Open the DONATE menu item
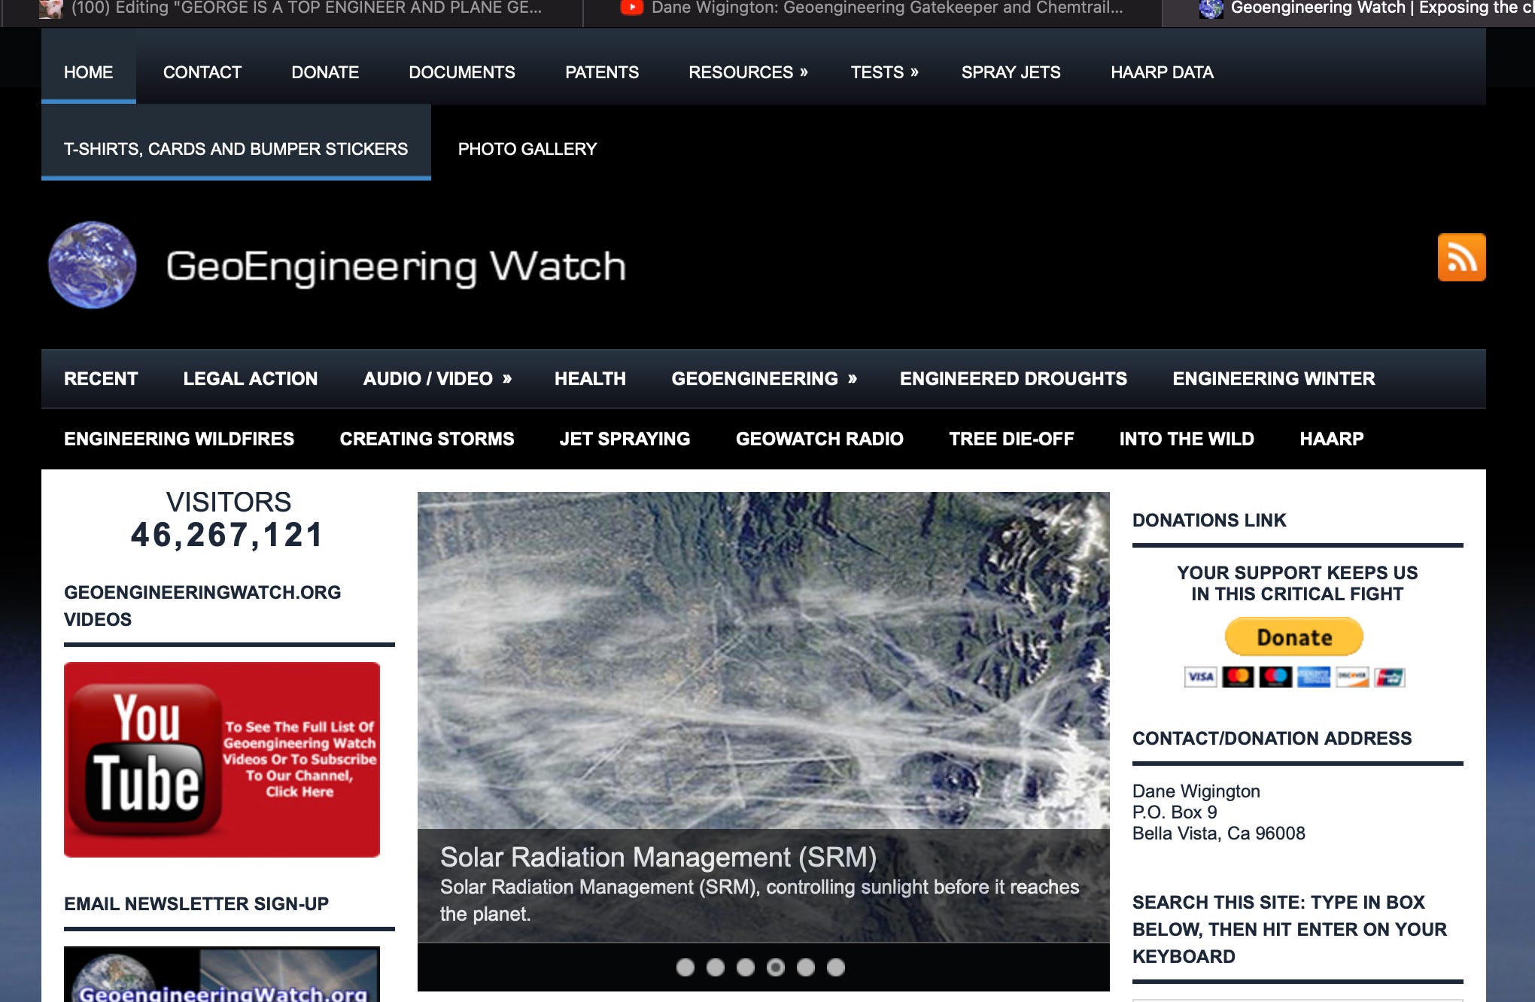Screen dimensions: 1535x1002 point(325,72)
